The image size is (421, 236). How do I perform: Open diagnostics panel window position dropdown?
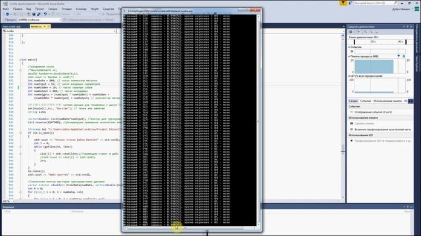tap(404, 27)
